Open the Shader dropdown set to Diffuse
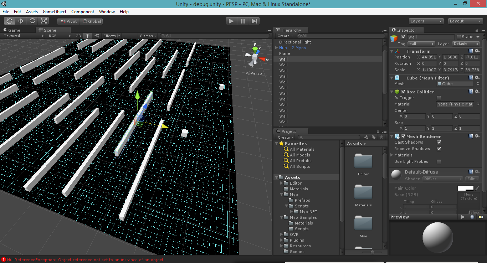Screen dimensions: 487x263 coord(443,179)
